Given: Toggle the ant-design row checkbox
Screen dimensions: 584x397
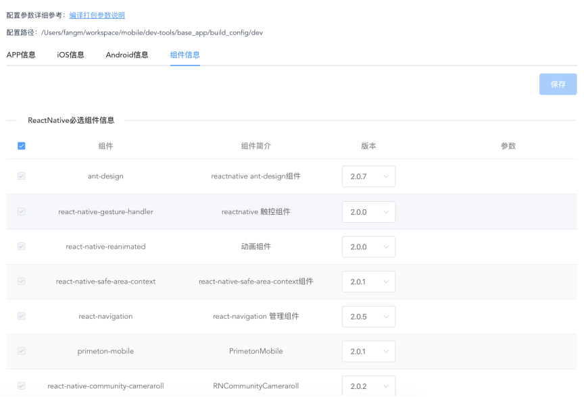Looking at the screenshot, I should point(21,176).
